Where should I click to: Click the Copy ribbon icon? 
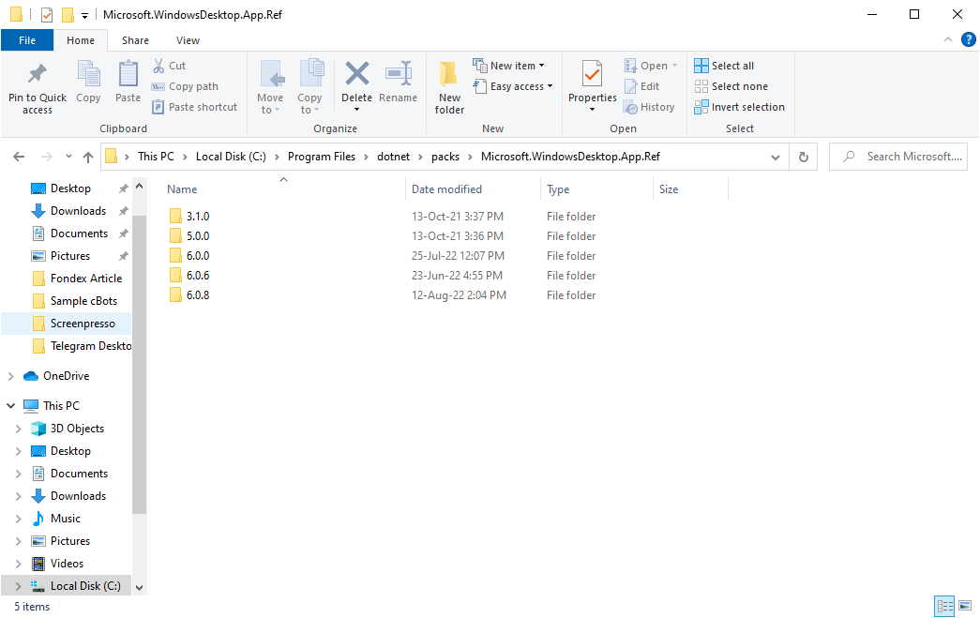(x=88, y=74)
